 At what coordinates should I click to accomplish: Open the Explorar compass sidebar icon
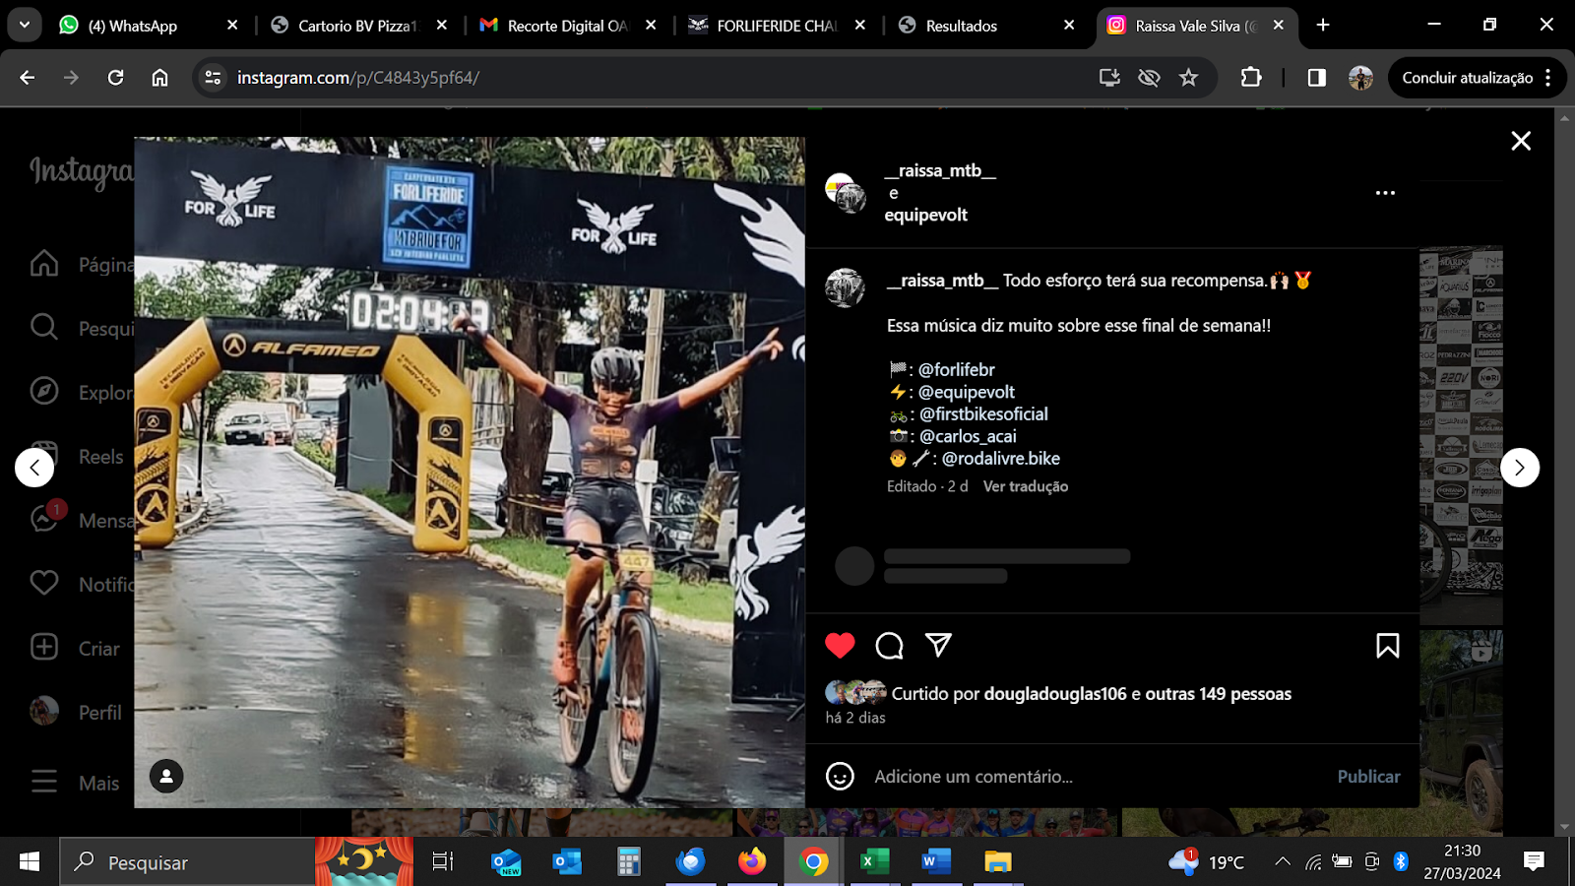pyautogui.click(x=44, y=391)
